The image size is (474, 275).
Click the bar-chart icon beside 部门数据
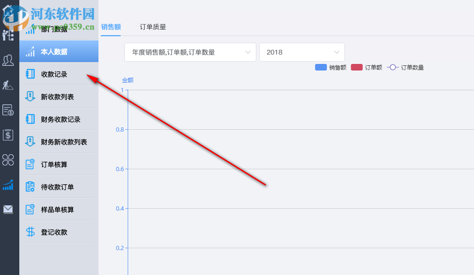30,30
